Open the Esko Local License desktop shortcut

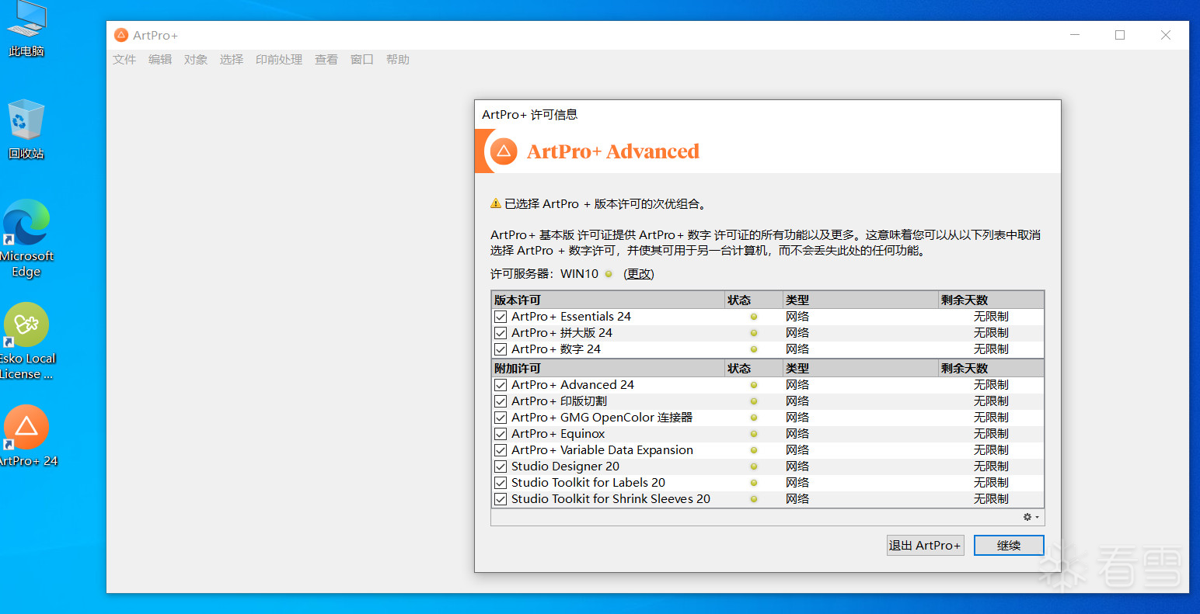[x=26, y=341]
